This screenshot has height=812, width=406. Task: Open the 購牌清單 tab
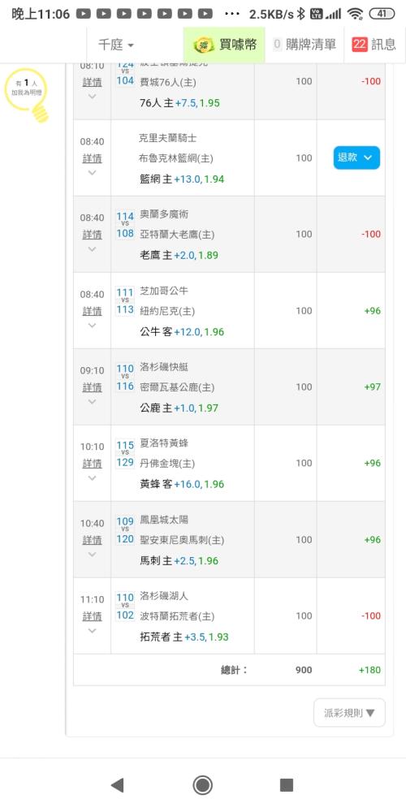point(304,45)
